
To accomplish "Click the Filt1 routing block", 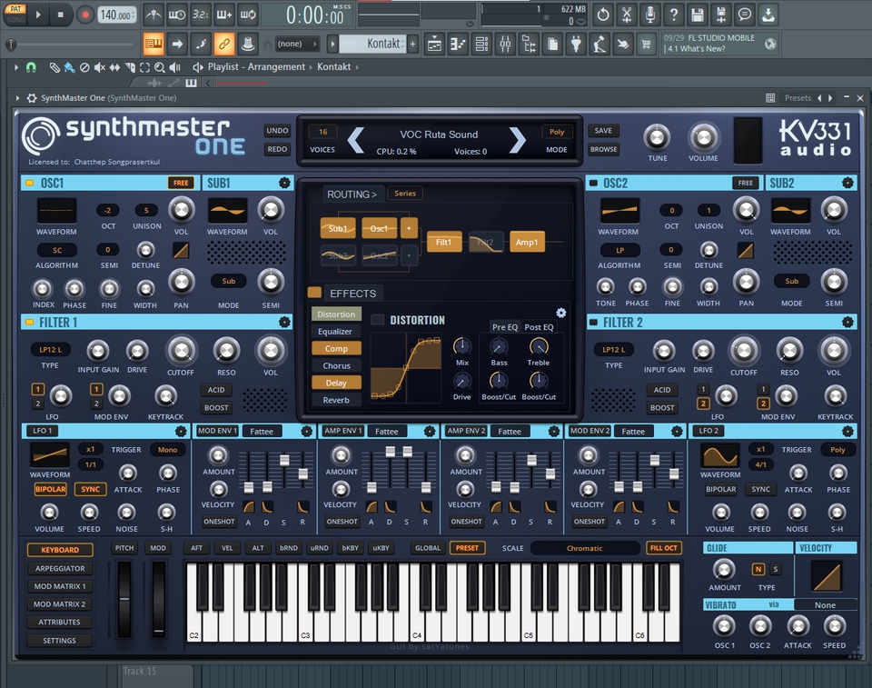I will 443,242.
